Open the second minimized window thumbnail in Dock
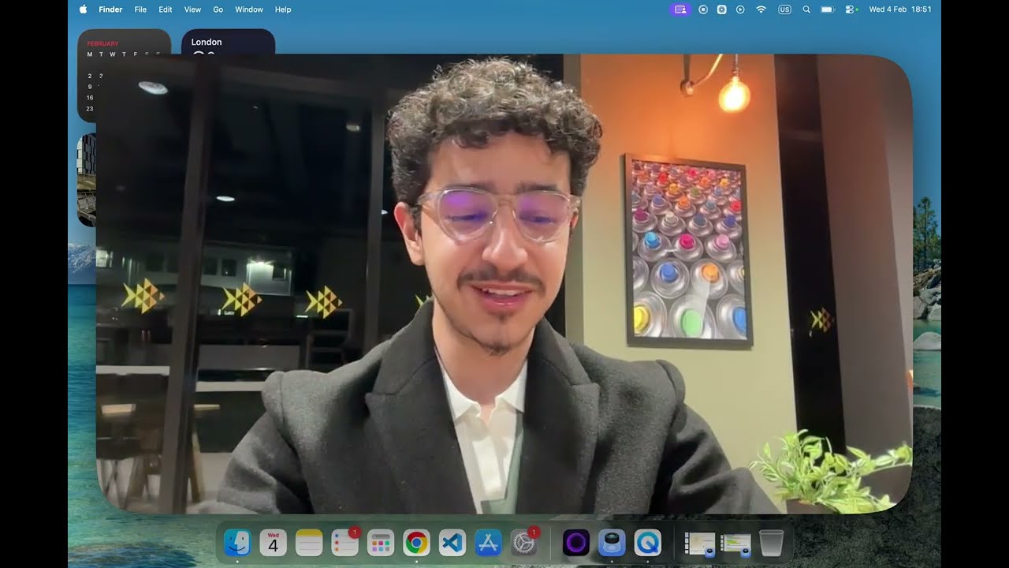Image resolution: width=1009 pixels, height=568 pixels. tap(736, 544)
